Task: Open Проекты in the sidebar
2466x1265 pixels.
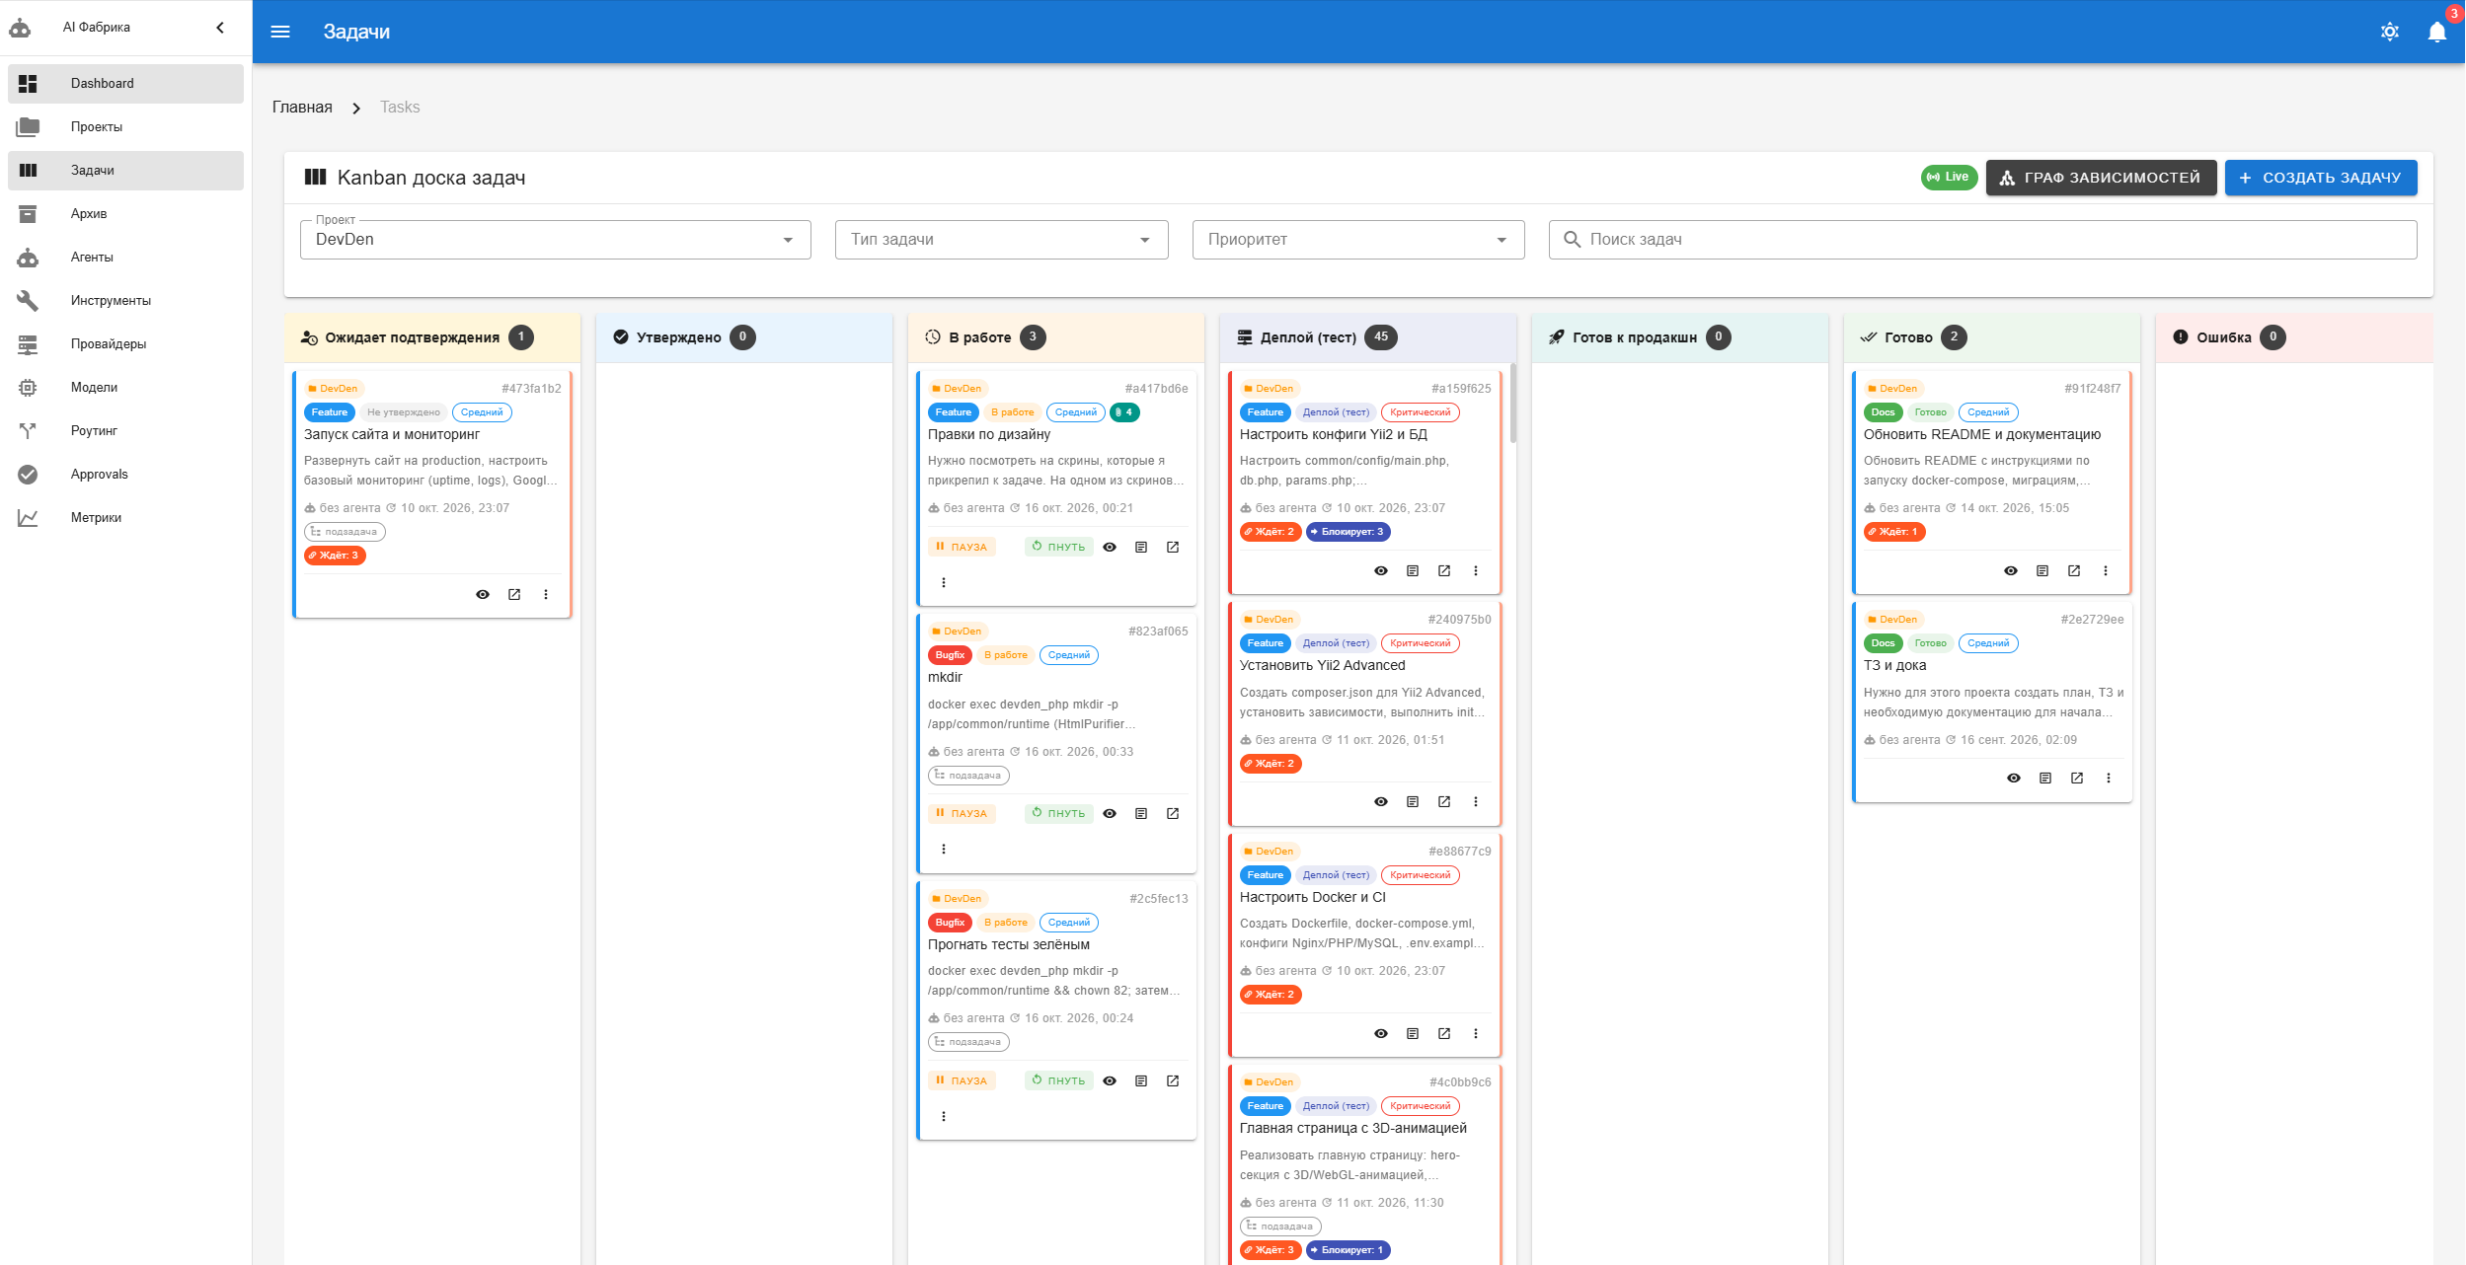Action: (x=125, y=127)
